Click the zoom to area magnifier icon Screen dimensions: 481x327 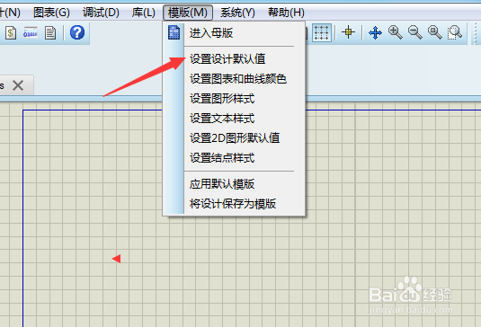454,32
